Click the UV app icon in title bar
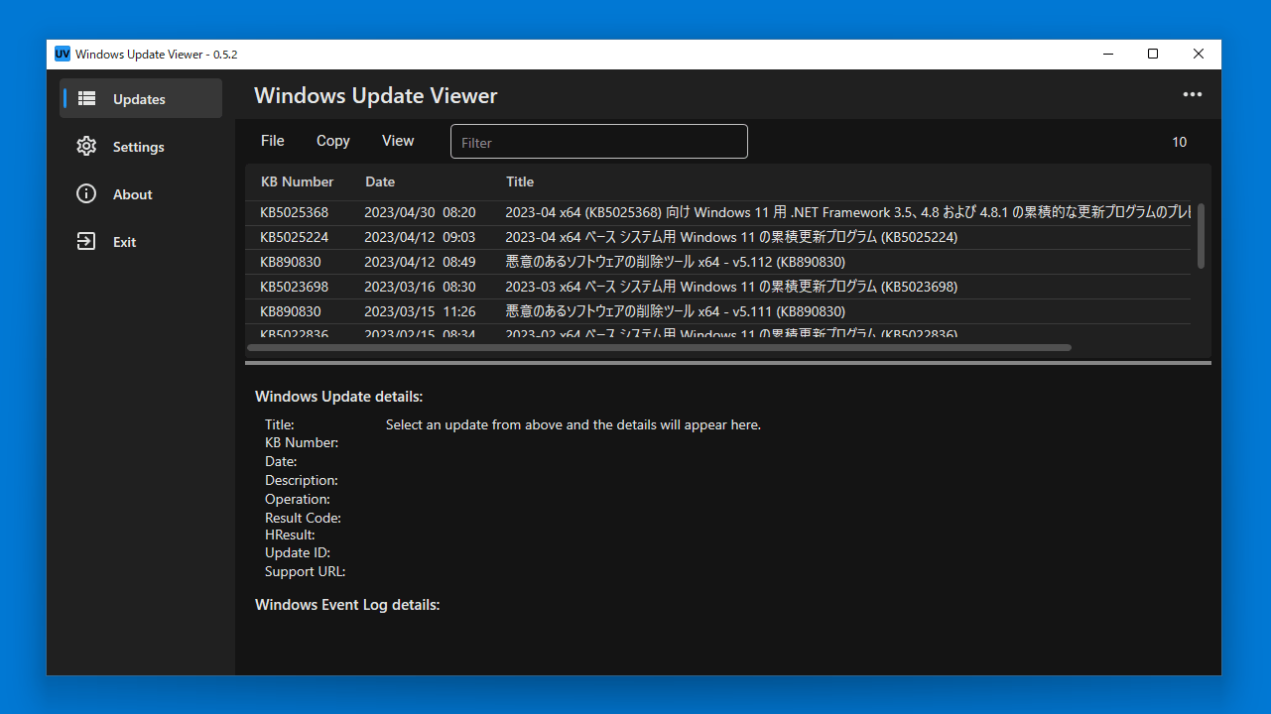Viewport: 1271px width, 714px height. tap(63, 55)
